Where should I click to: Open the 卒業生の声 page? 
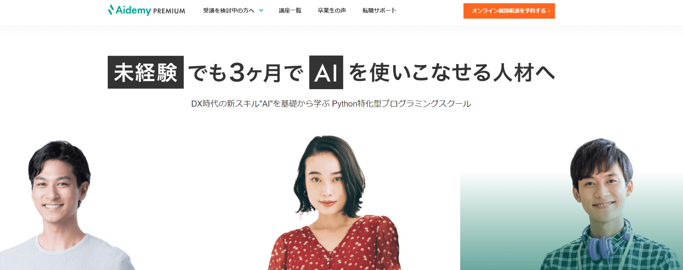click(x=332, y=11)
